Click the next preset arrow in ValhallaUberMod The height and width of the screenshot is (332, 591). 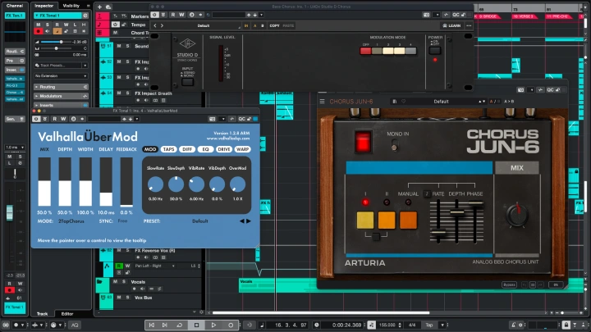point(249,221)
